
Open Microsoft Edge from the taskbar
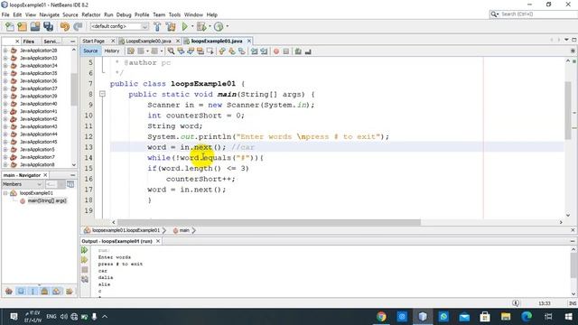click(x=527, y=317)
